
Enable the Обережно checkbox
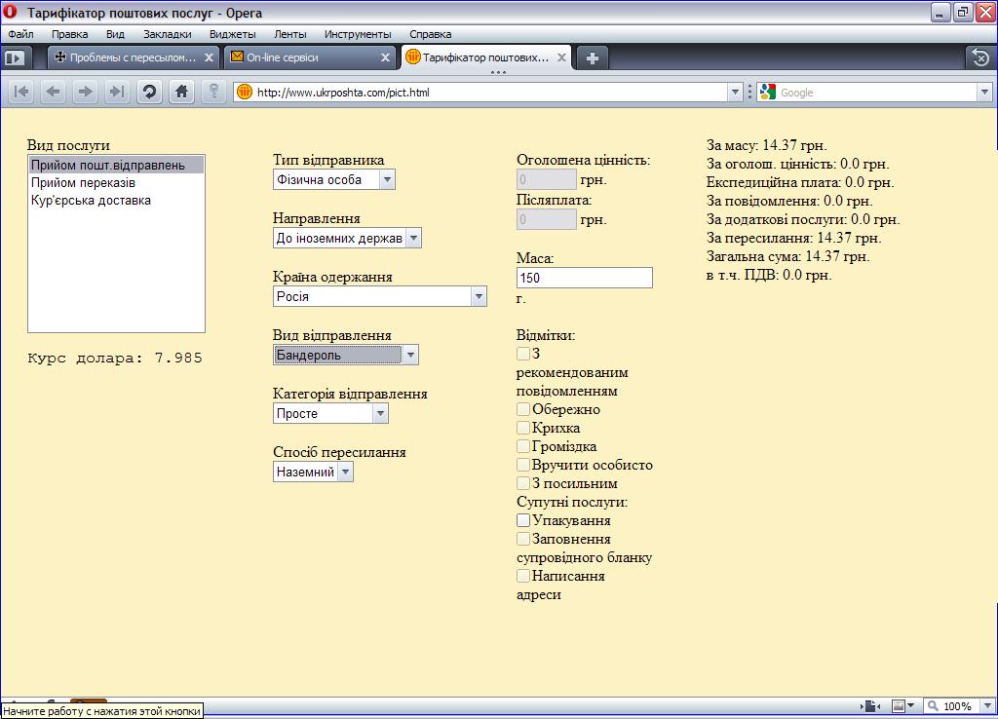(524, 409)
